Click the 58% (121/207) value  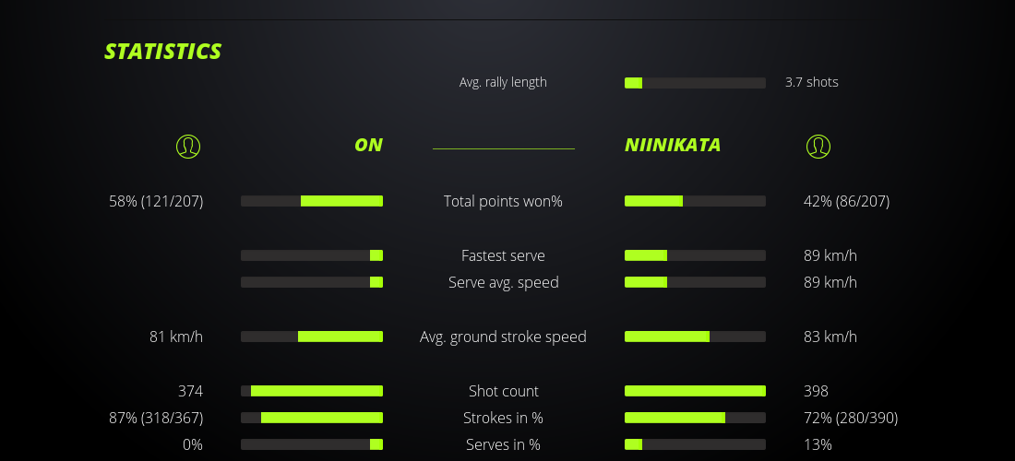pos(156,201)
